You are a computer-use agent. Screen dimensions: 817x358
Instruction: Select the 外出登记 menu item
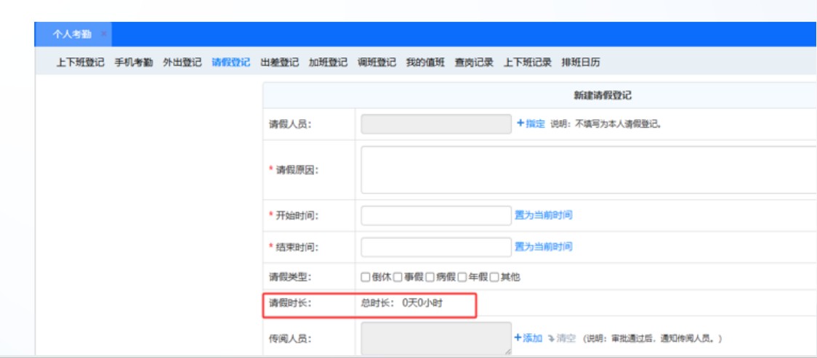182,62
